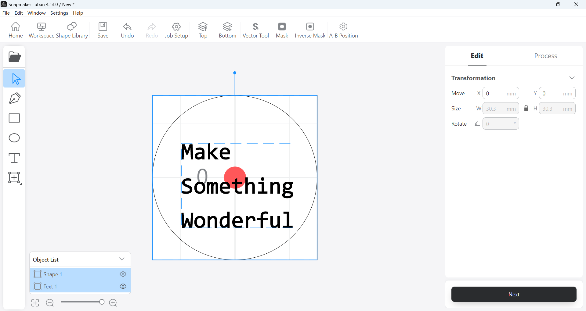
Task: Click the Move Y input field
Action: tap(557, 93)
